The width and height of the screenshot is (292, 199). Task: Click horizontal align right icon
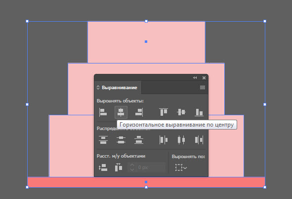tap(139, 112)
